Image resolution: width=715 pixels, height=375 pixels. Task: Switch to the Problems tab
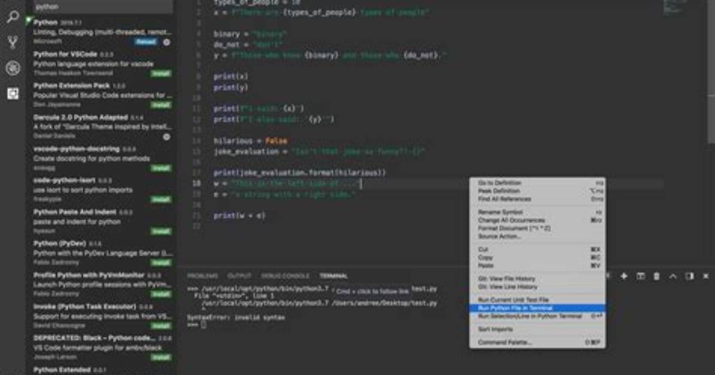coord(203,276)
